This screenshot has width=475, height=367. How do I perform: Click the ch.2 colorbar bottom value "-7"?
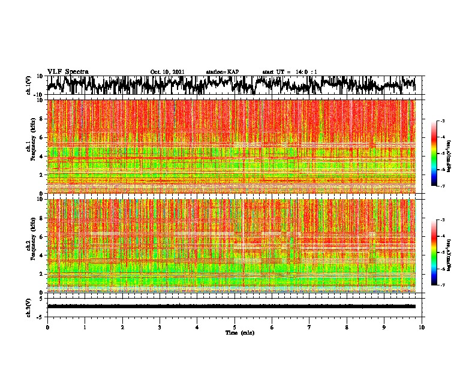(443, 285)
